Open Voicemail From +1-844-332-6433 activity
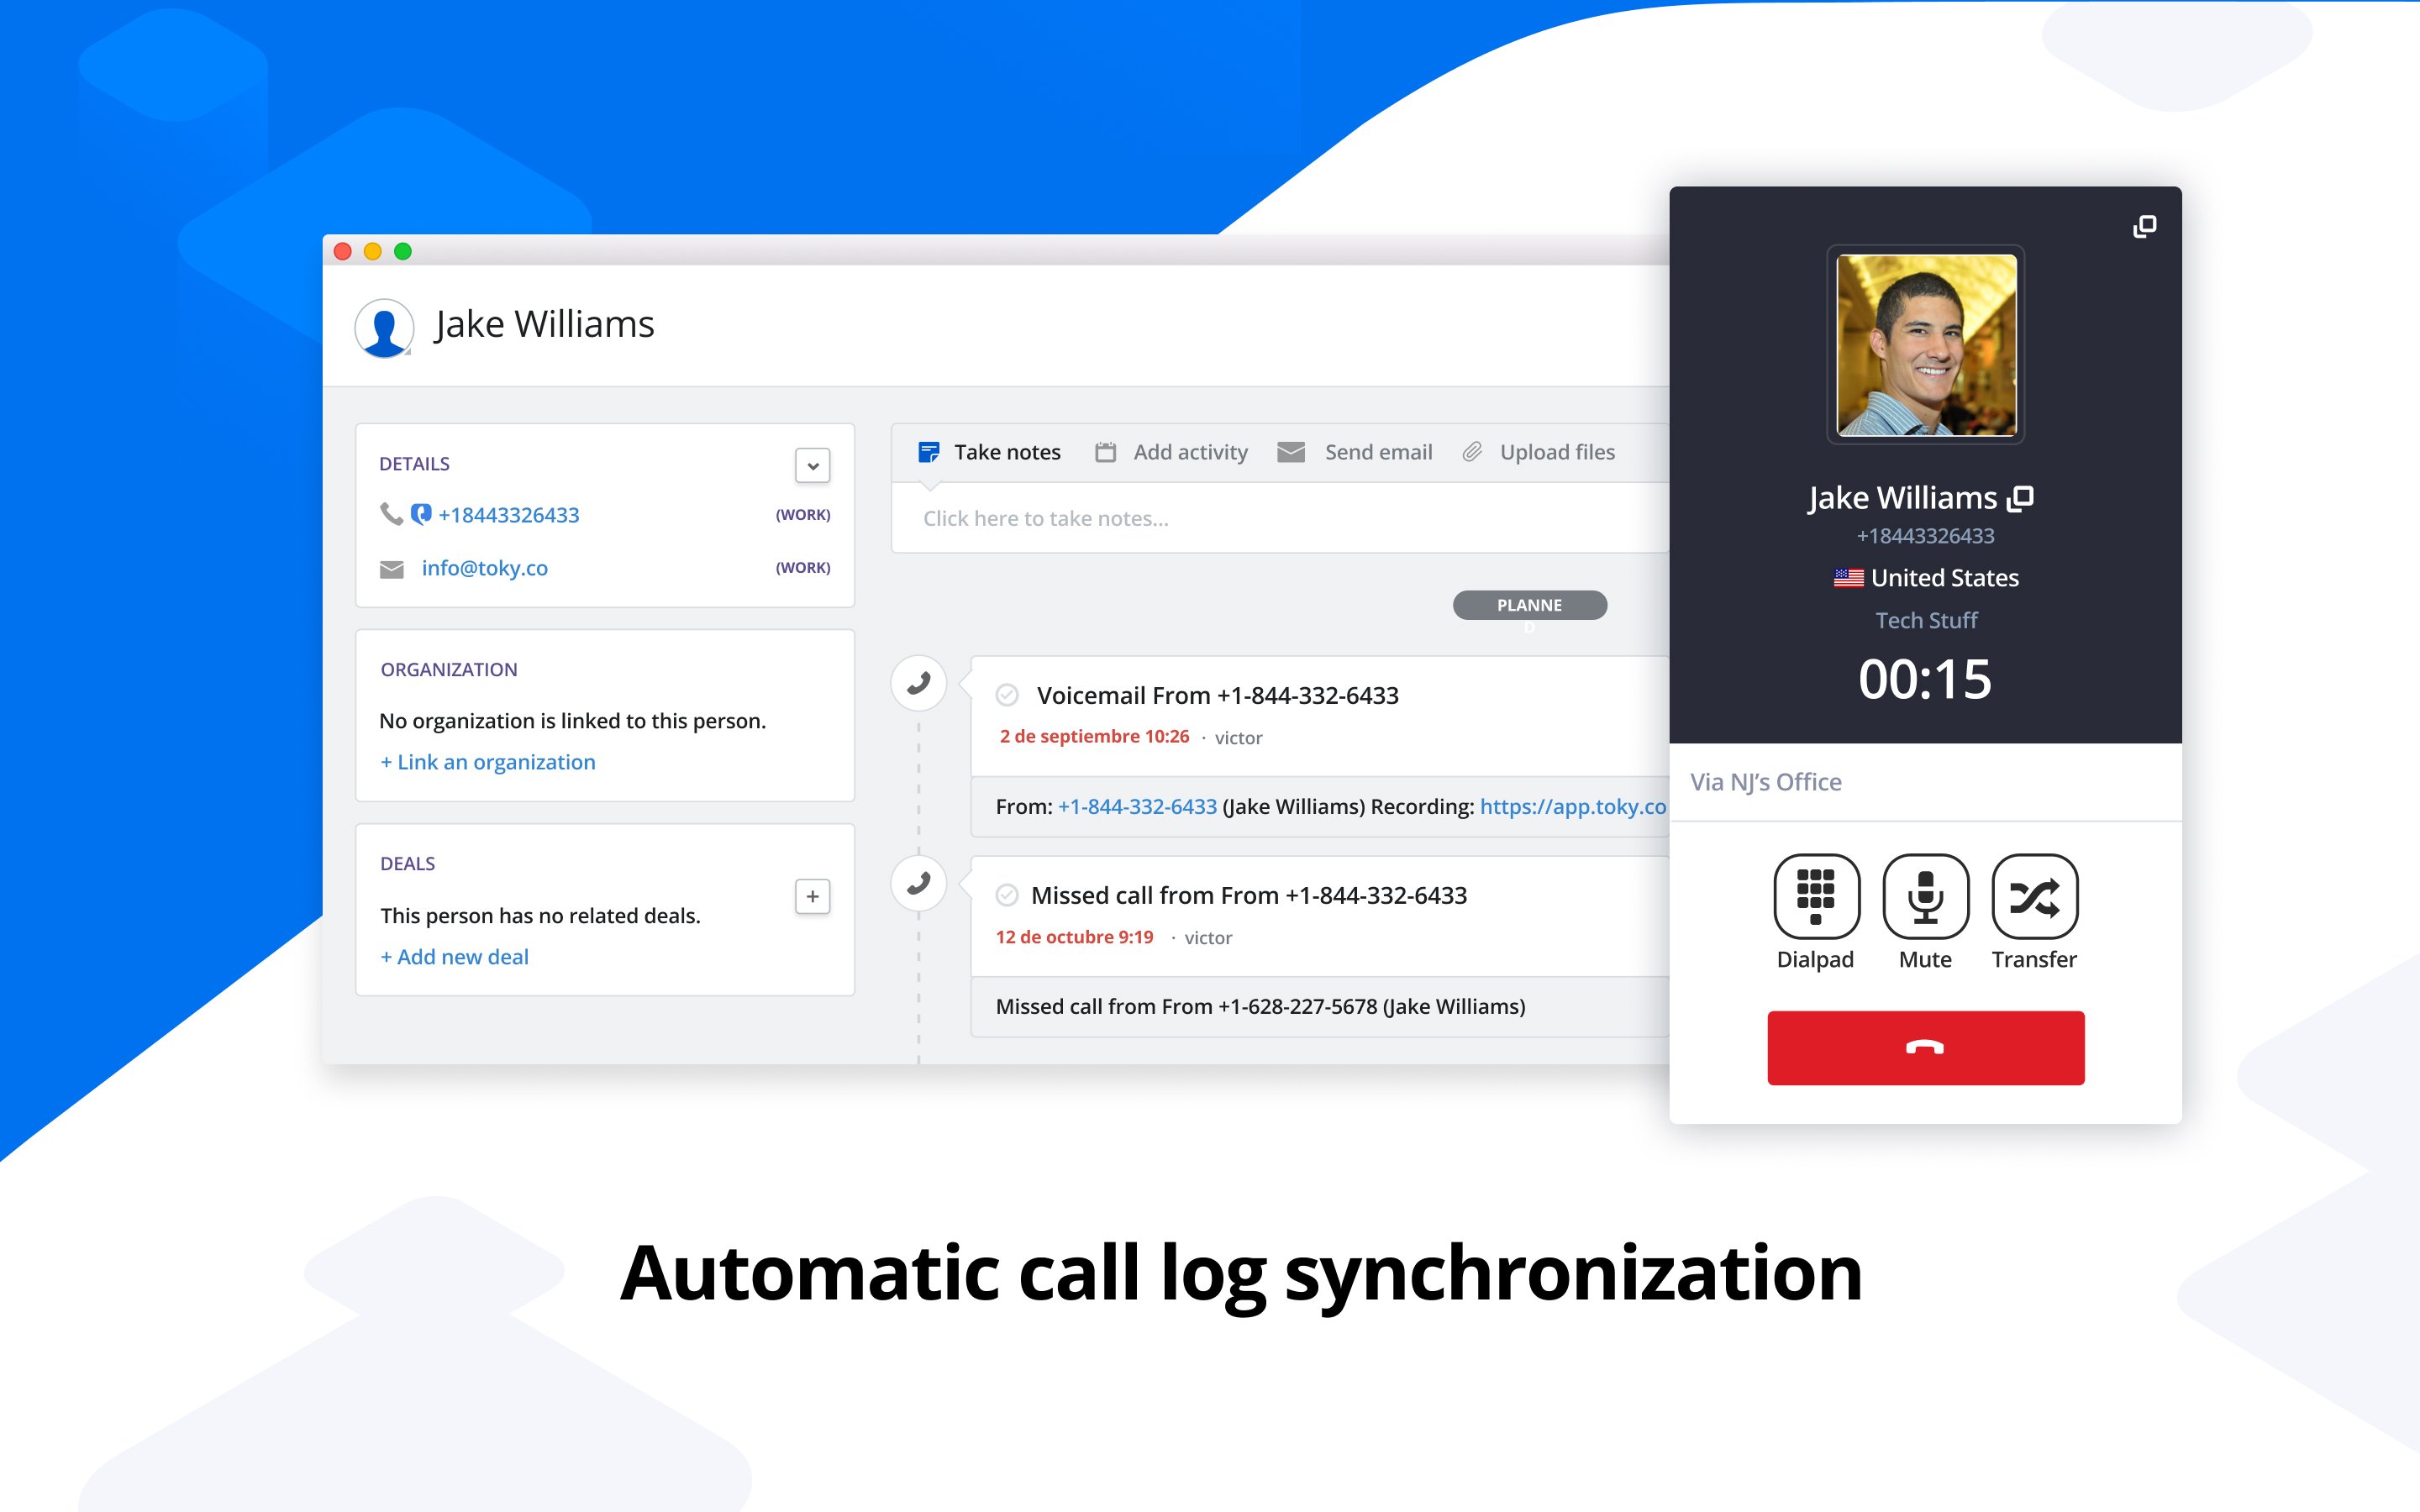The image size is (2420, 1512). pos(1218,695)
